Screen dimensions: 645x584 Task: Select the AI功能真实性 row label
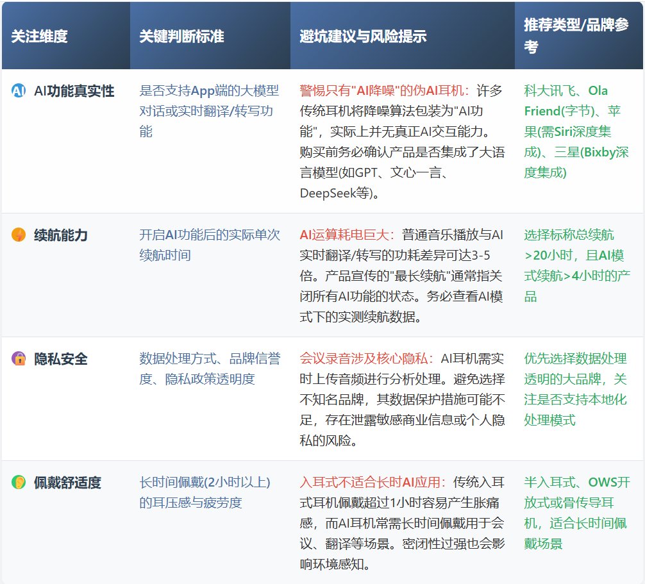click(x=67, y=92)
